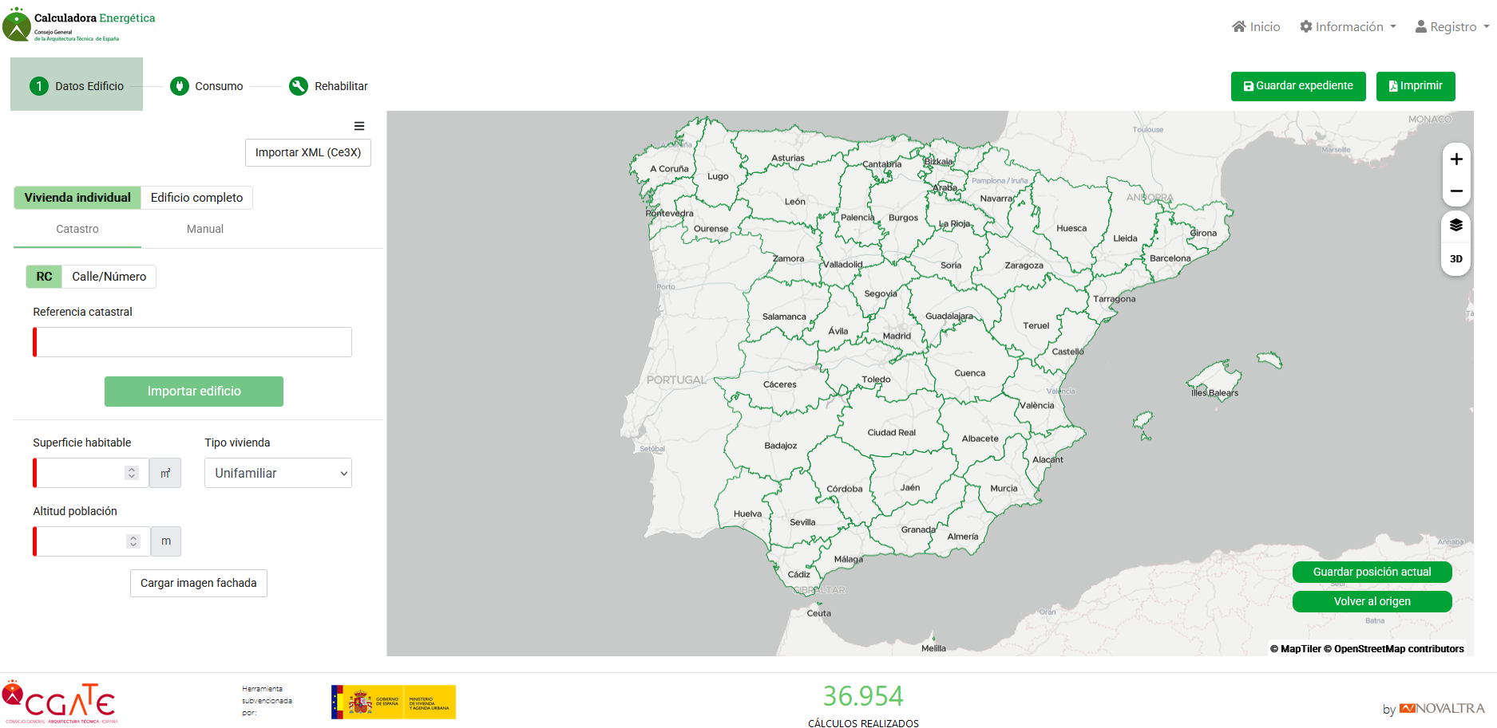Click the 36.954 calculations counter
Screen dimensions: 1497x728
pos(863,696)
